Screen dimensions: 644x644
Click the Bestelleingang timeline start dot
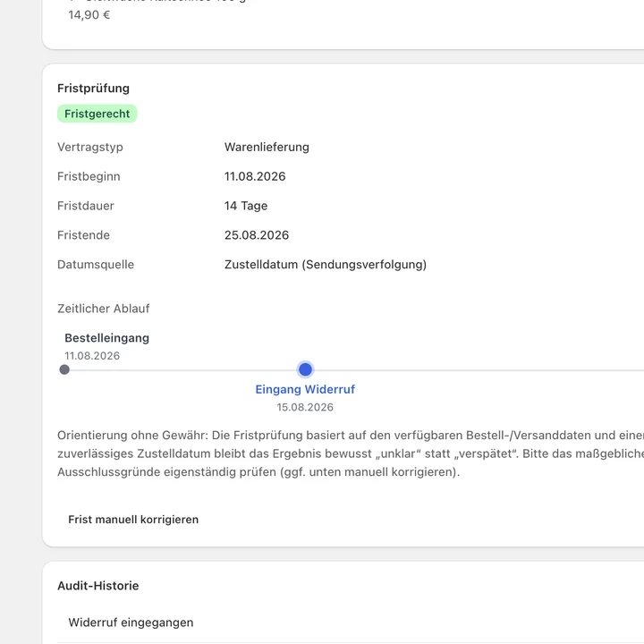(x=64, y=369)
